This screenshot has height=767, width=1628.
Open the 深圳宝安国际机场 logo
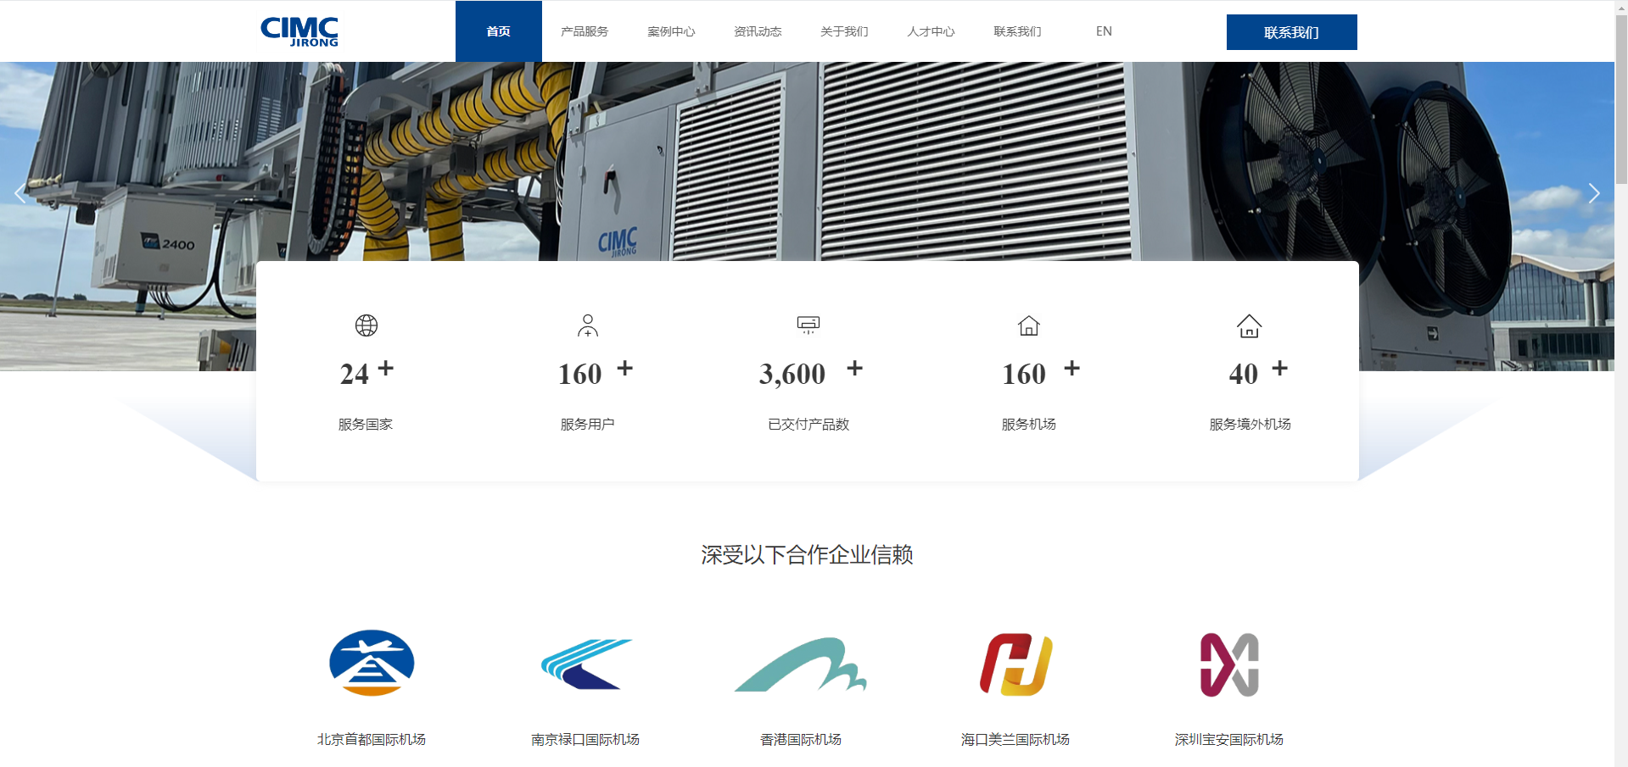[1229, 664]
